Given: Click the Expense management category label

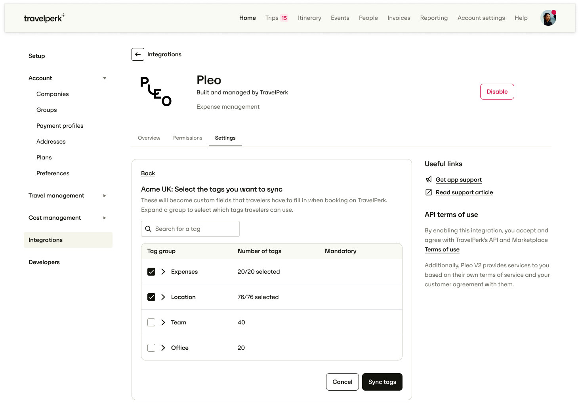Looking at the screenshot, I should (228, 107).
